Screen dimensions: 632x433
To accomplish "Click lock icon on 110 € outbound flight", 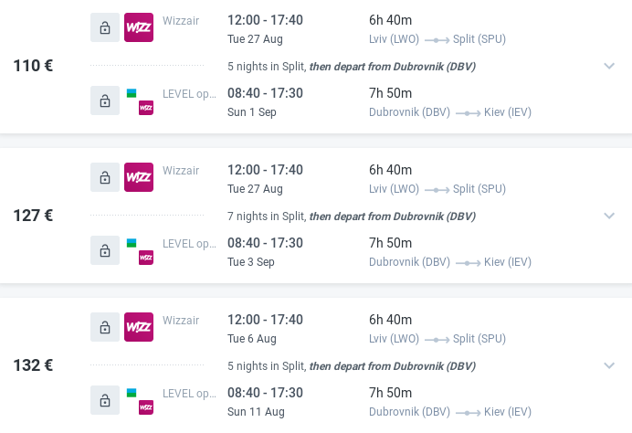I will [x=105, y=26].
